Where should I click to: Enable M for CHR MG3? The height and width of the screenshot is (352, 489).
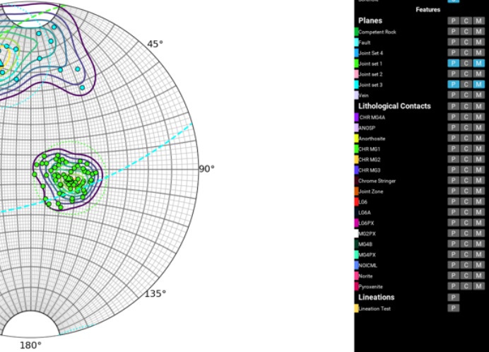click(x=478, y=170)
